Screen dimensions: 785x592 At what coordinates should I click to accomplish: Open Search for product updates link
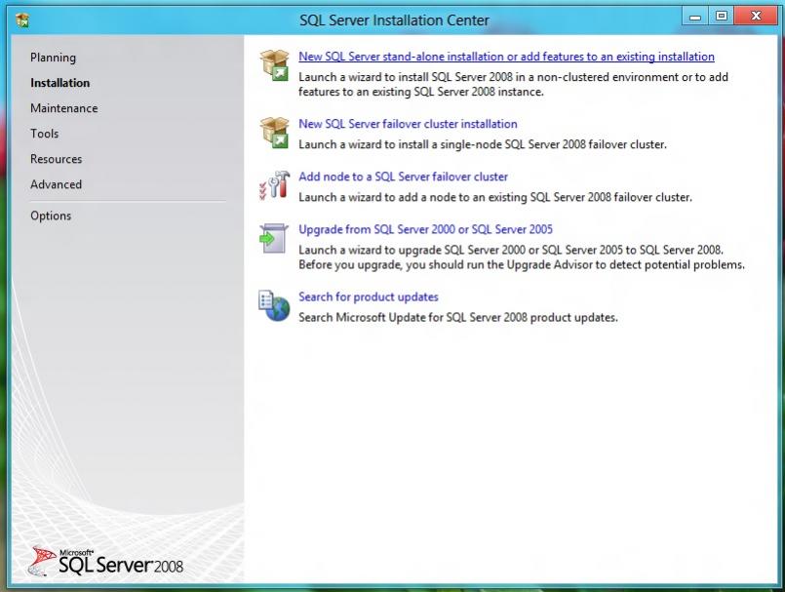(x=369, y=297)
